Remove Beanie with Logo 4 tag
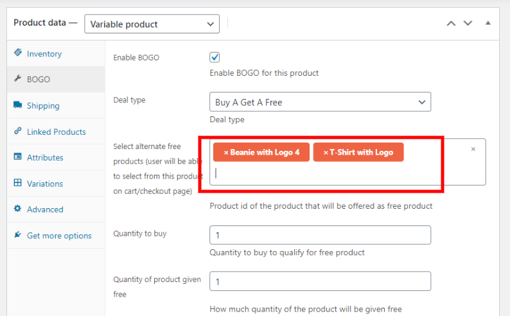This screenshot has width=510, height=316. point(226,153)
